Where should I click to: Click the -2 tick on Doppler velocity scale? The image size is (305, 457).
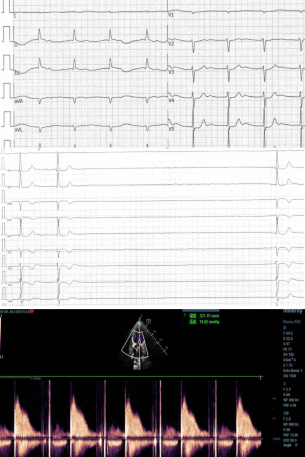coord(274,398)
